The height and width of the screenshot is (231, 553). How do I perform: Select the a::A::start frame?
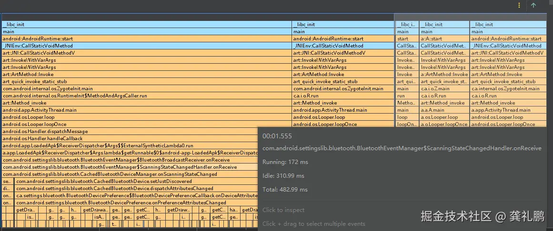[x=444, y=38]
